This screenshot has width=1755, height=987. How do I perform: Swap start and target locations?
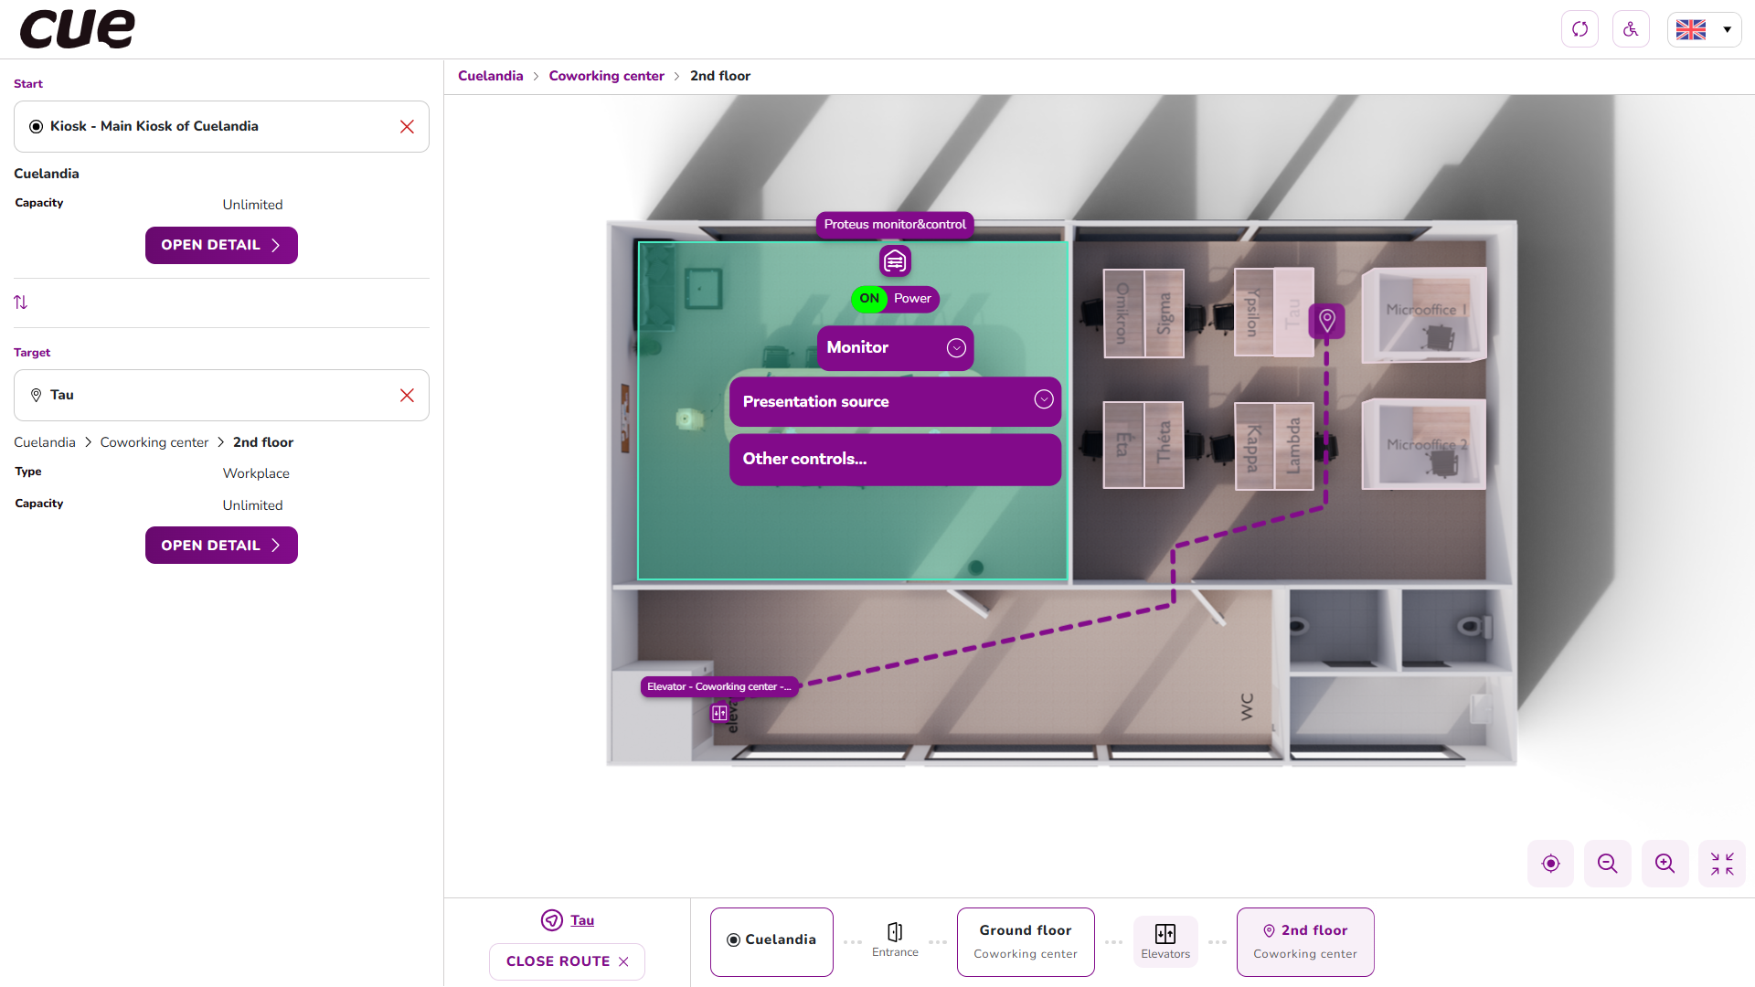21,302
